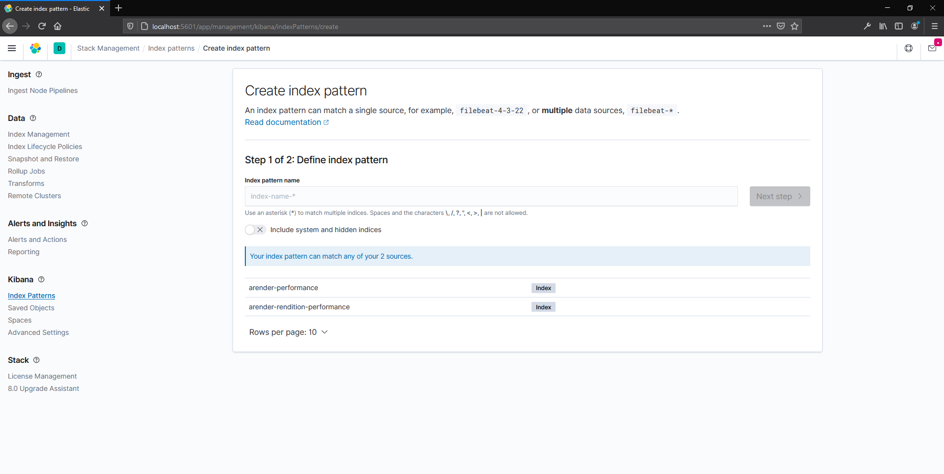Click the Next step button
This screenshot has width=944, height=474.
(779, 196)
